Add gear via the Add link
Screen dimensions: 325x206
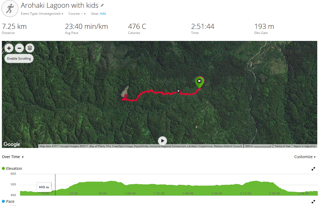(103, 14)
